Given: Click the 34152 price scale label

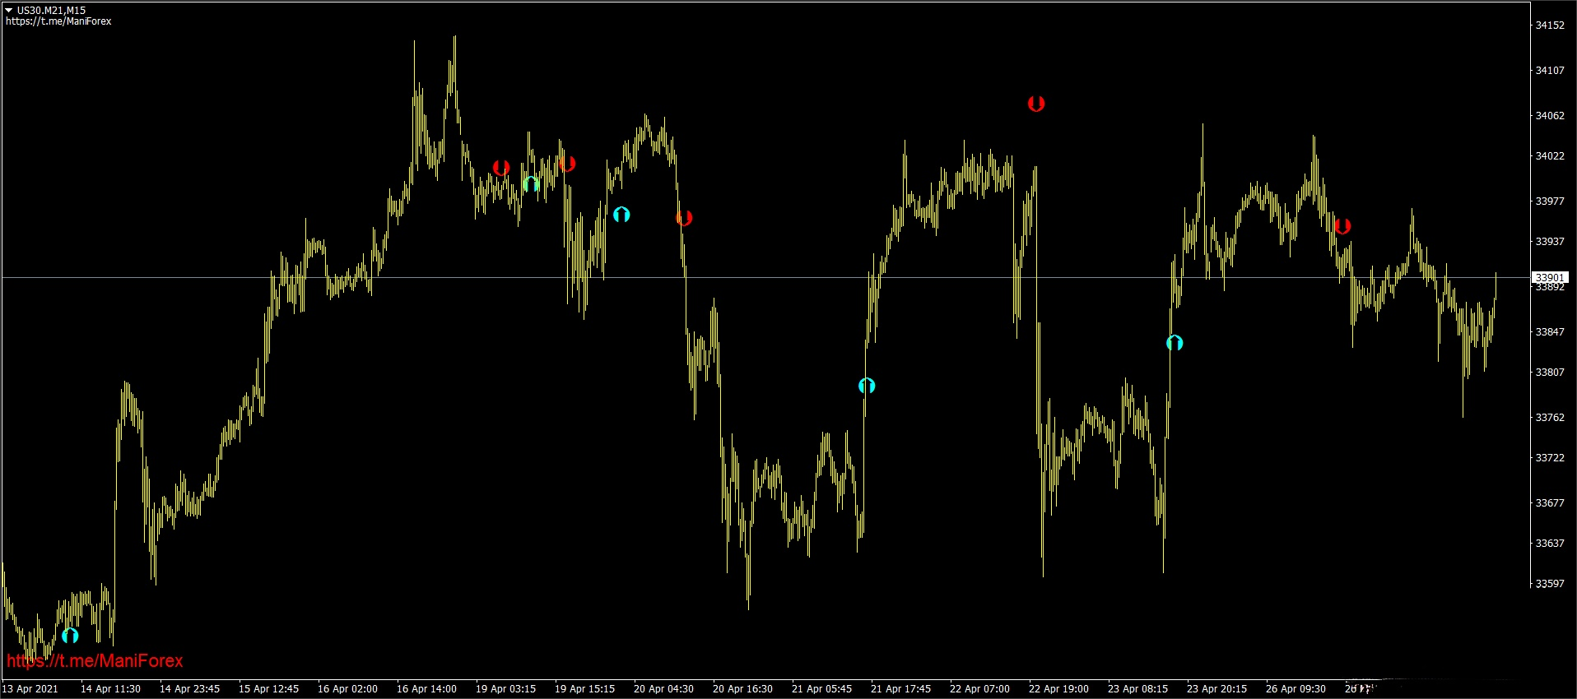Looking at the screenshot, I should point(1550,25).
